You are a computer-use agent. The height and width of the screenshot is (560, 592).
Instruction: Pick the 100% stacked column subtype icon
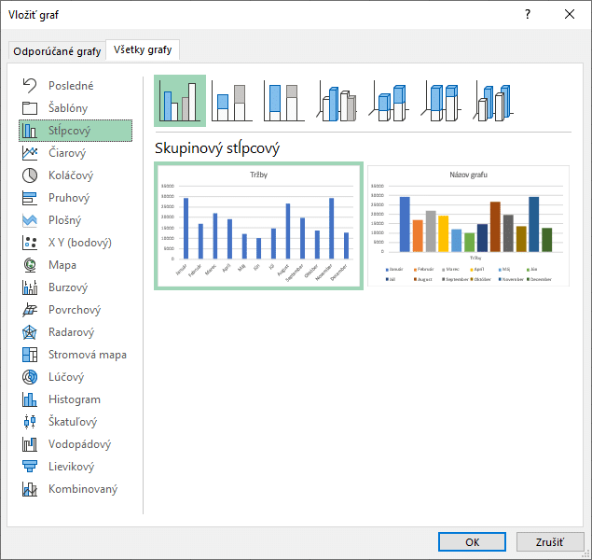click(x=284, y=101)
